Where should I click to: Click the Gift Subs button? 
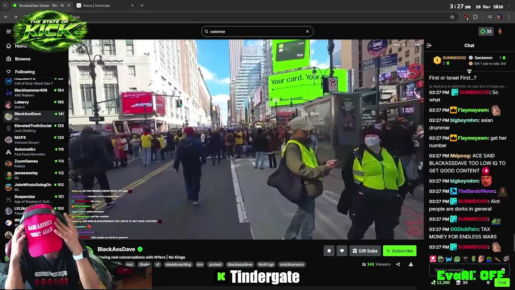pyautogui.click(x=365, y=251)
